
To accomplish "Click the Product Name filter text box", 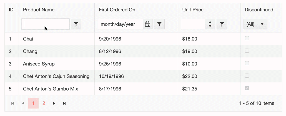I will (x=46, y=24).
